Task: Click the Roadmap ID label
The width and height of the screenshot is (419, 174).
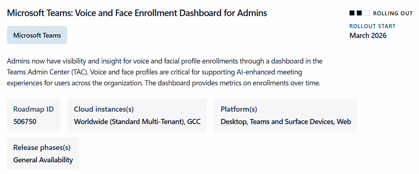Action: click(33, 109)
